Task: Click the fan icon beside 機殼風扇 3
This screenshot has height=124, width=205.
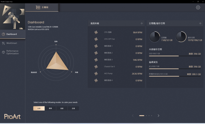Action: click(96, 60)
